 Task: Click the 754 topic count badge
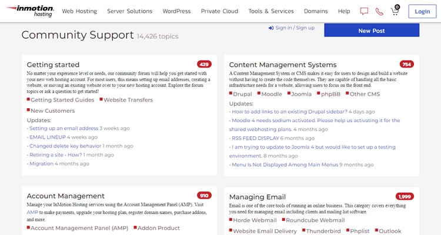coord(407,64)
